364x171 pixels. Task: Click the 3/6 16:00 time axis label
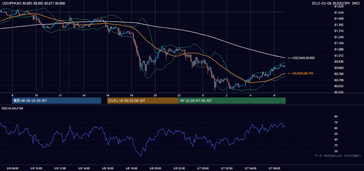tap(107, 168)
